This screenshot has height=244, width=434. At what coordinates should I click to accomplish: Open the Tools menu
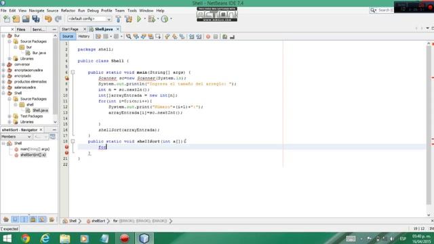[132, 11]
